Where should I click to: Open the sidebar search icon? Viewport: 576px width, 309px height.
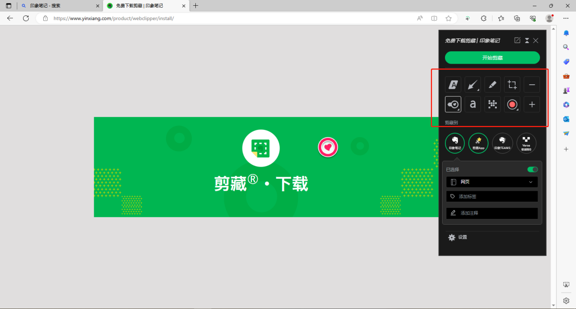[x=566, y=47]
